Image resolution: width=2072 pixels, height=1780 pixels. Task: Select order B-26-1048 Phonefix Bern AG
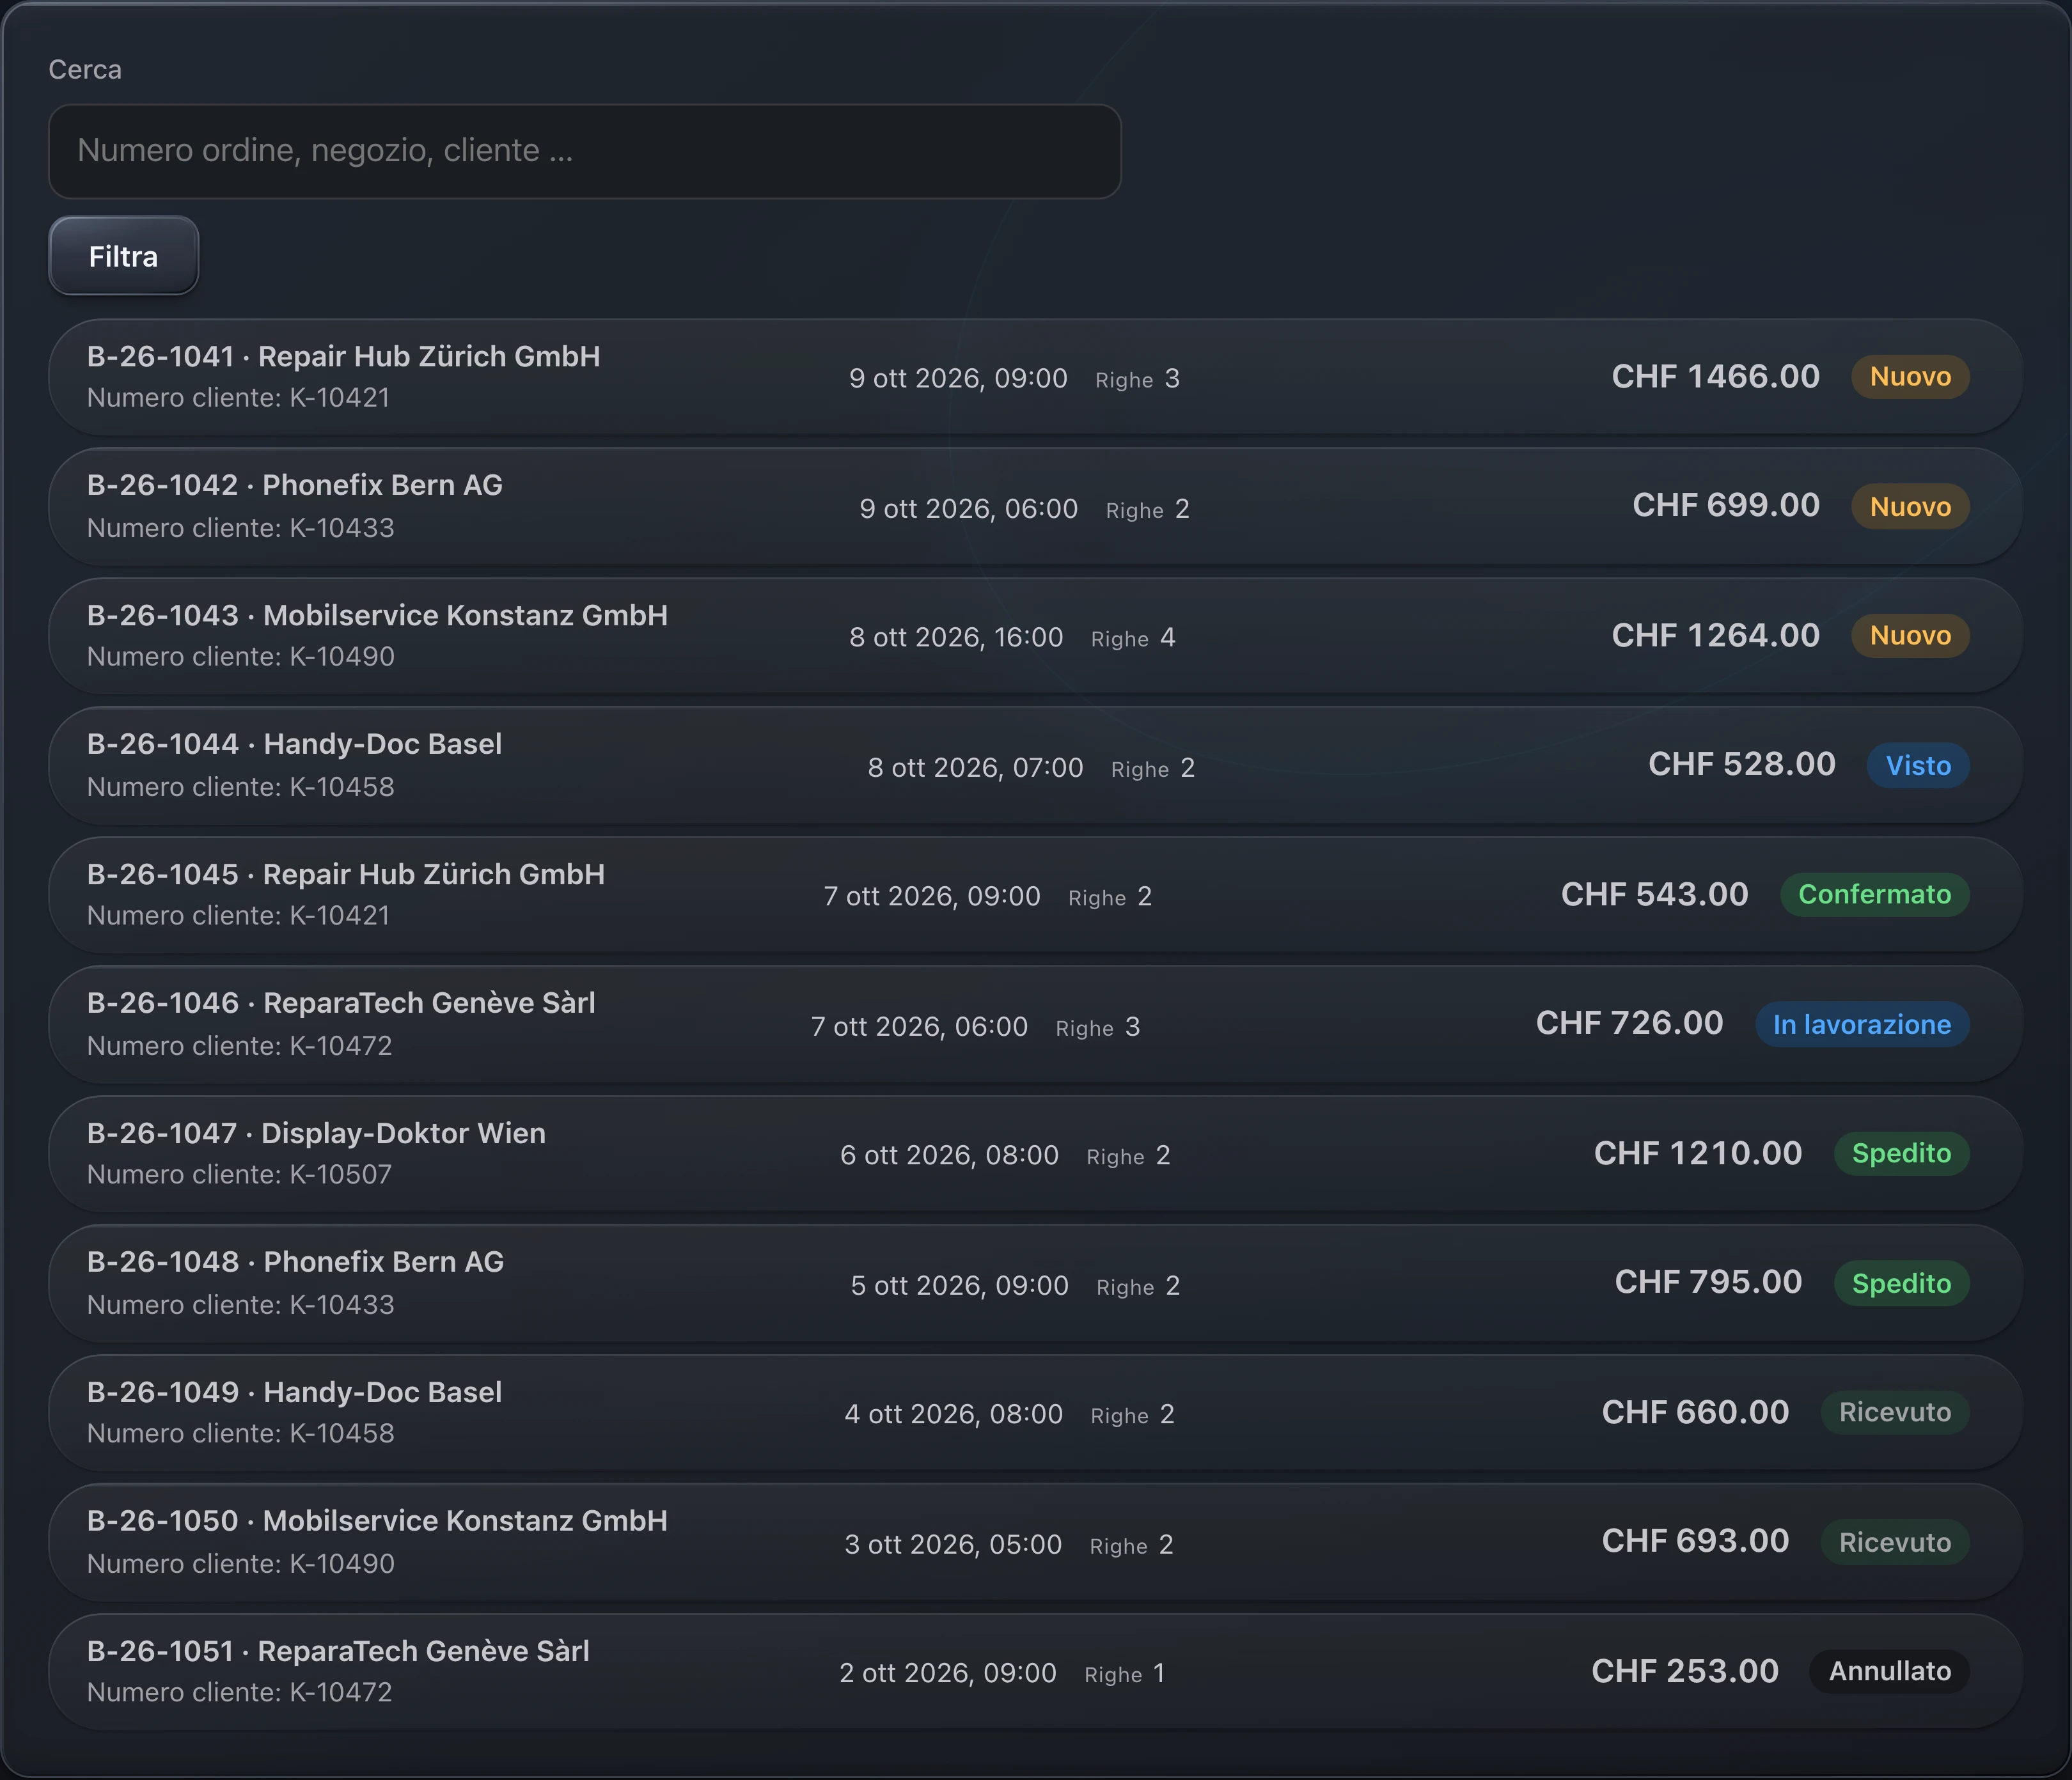coord(1035,1283)
